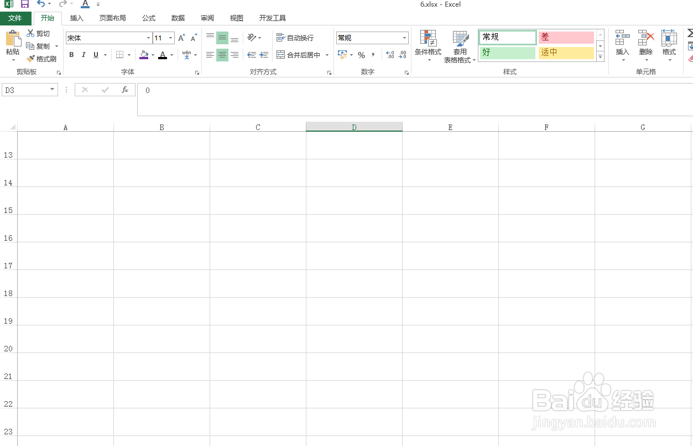The image size is (693, 446).
Task: Activate the Format Painter 格式刷
Action: point(41,59)
